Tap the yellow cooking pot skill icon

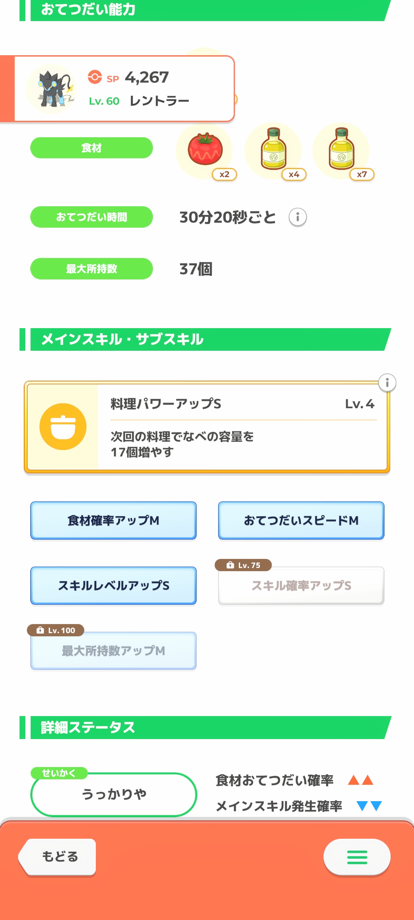pyautogui.click(x=63, y=427)
